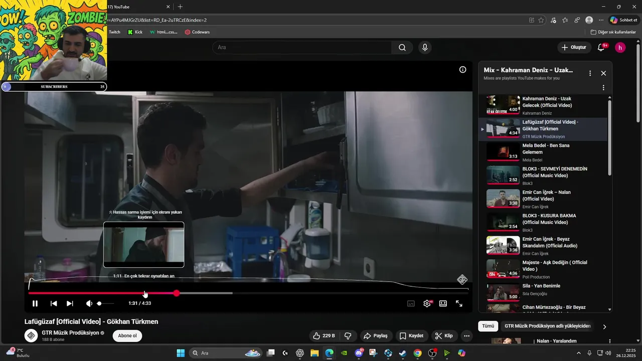Viewport: 642px width, 361px height.
Task: Share video with Paylaş button
Action: tap(376, 335)
